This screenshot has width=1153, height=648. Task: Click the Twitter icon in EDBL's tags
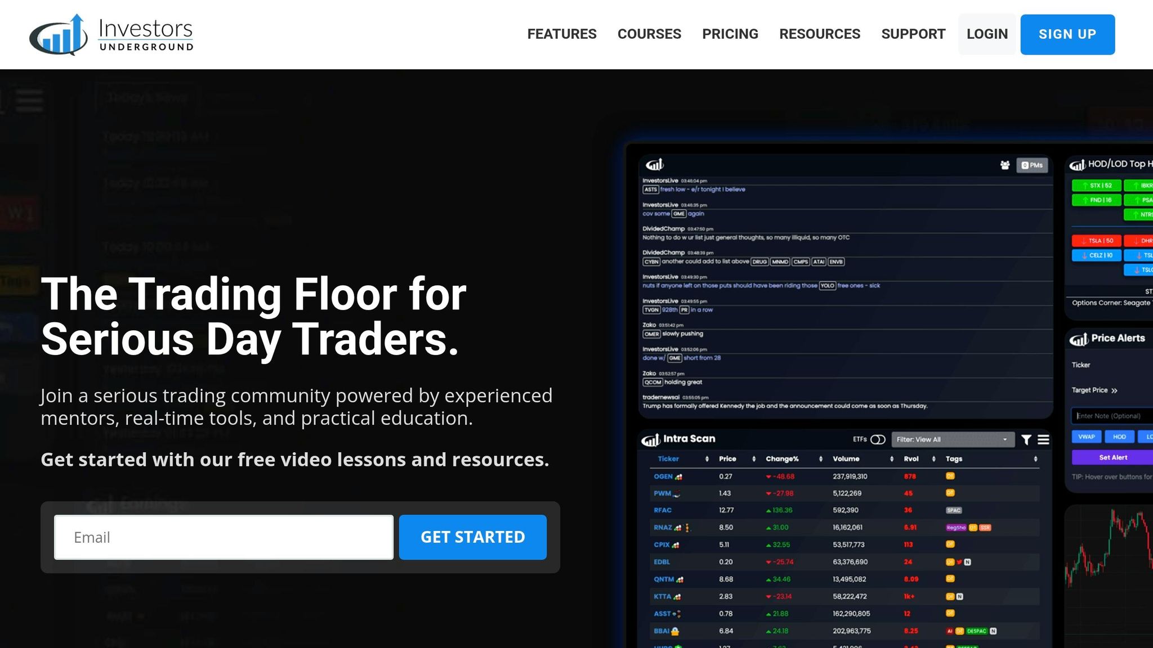coord(959,562)
